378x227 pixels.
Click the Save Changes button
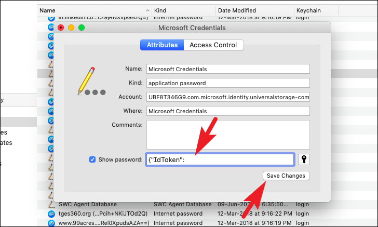point(286,176)
